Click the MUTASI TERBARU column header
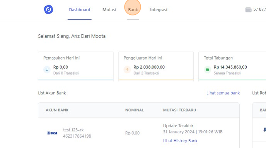Screen dimensions: 266x148 tap(179, 110)
